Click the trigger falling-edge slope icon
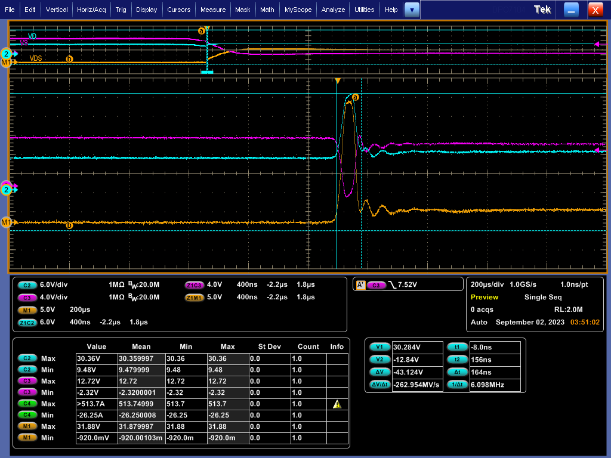Image resolution: width=611 pixels, height=458 pixels. click(x=392, y=285)
